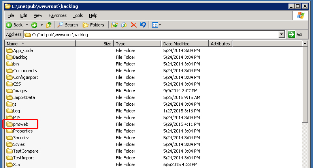
Task: Click the Go button
Action: tap(295, 34)
